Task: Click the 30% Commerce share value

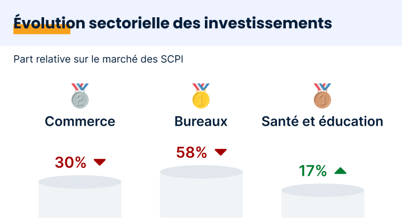Action: [70, 162]
